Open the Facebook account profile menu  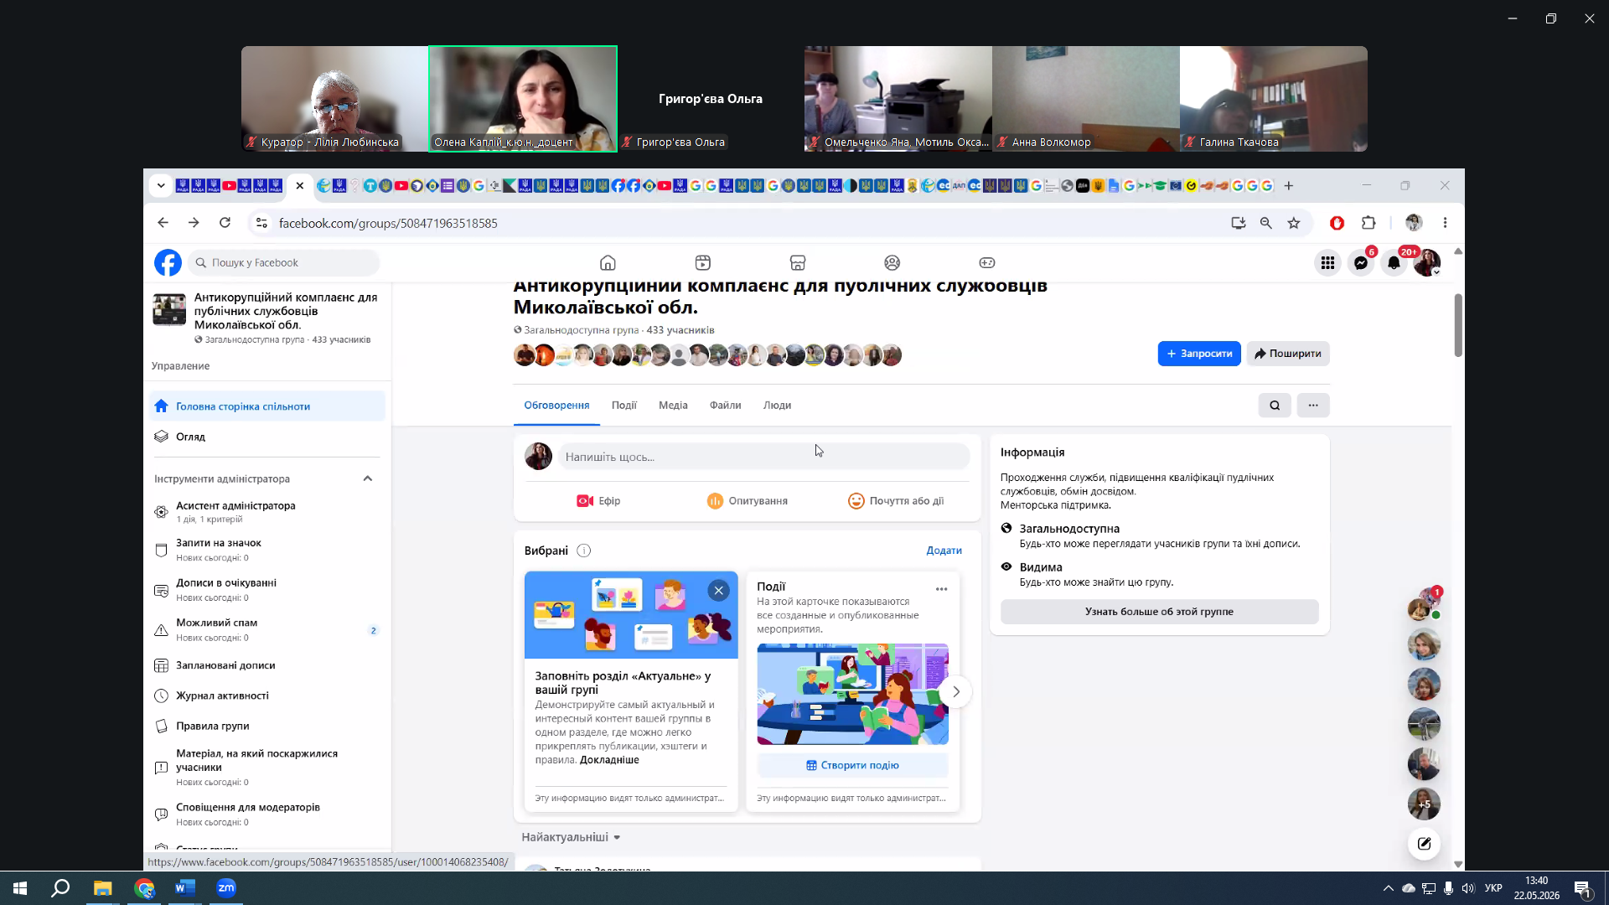pyautogui.click(x=1427, y=263)
